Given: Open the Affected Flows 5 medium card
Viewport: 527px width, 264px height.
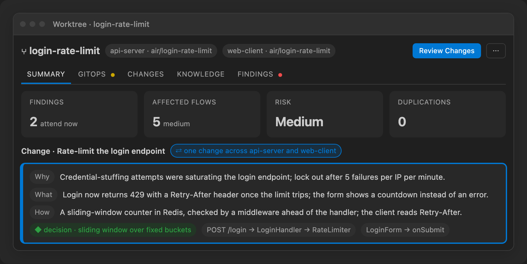Looking at the screenshot, I should 202,114.
